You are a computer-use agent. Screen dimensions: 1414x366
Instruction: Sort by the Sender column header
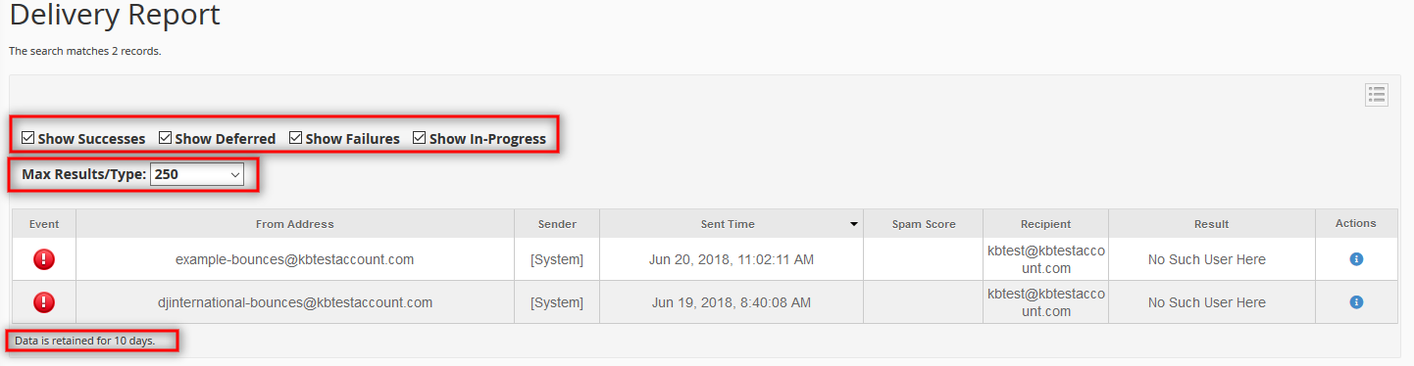tap(557, 224)
